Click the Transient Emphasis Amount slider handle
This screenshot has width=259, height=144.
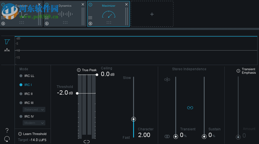(x=238, y=137)
